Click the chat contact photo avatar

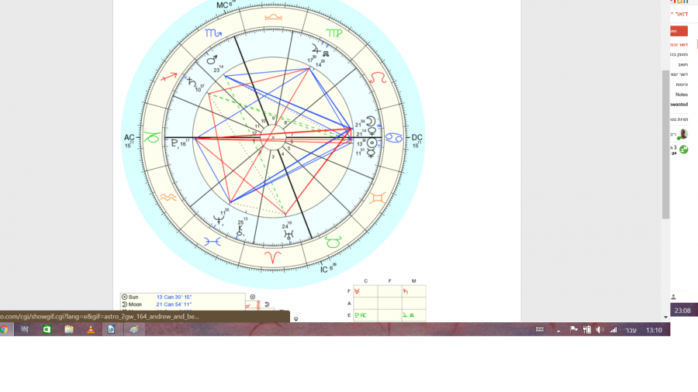[x=683, y=134]
